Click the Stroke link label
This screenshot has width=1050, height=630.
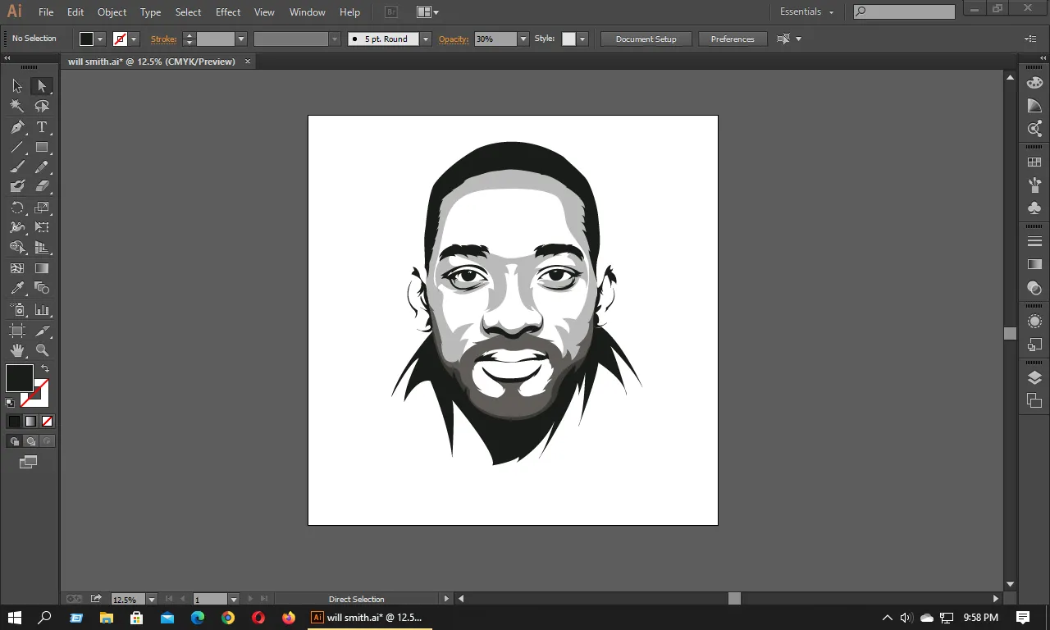point(163,39)
